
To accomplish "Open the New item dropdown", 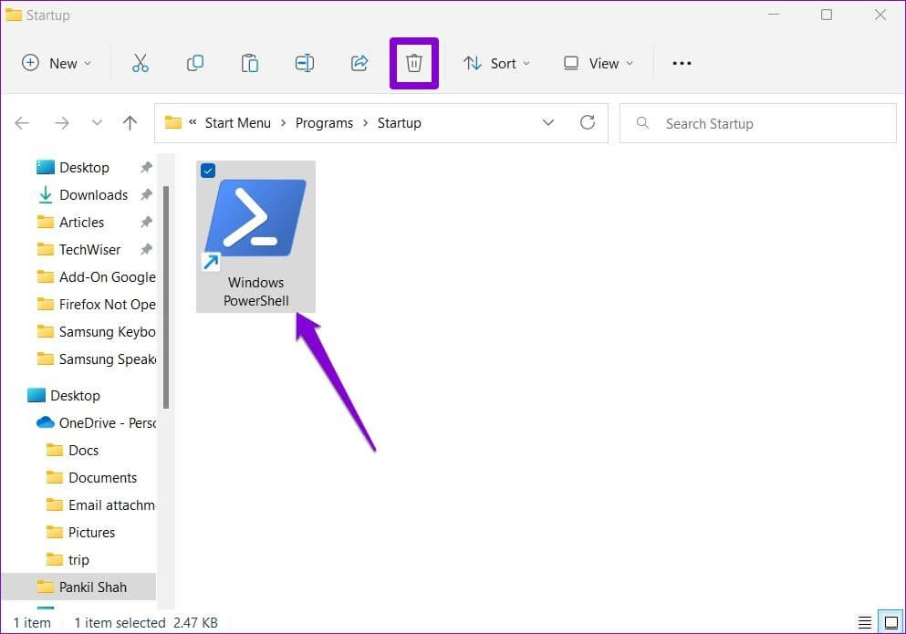I will click(x=56, y=63).
